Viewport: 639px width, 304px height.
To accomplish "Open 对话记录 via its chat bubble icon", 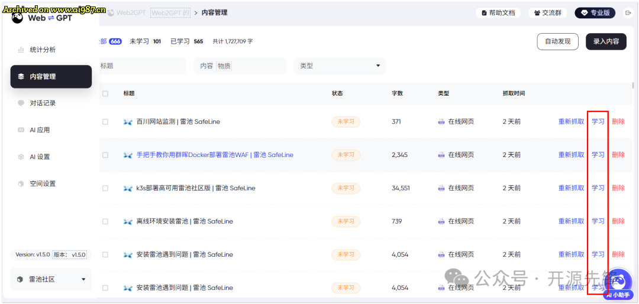I will coord(21,103).
